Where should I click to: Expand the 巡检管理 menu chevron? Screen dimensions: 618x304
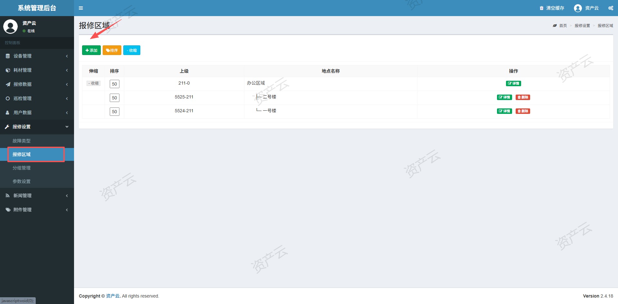[x=67, y=98]
